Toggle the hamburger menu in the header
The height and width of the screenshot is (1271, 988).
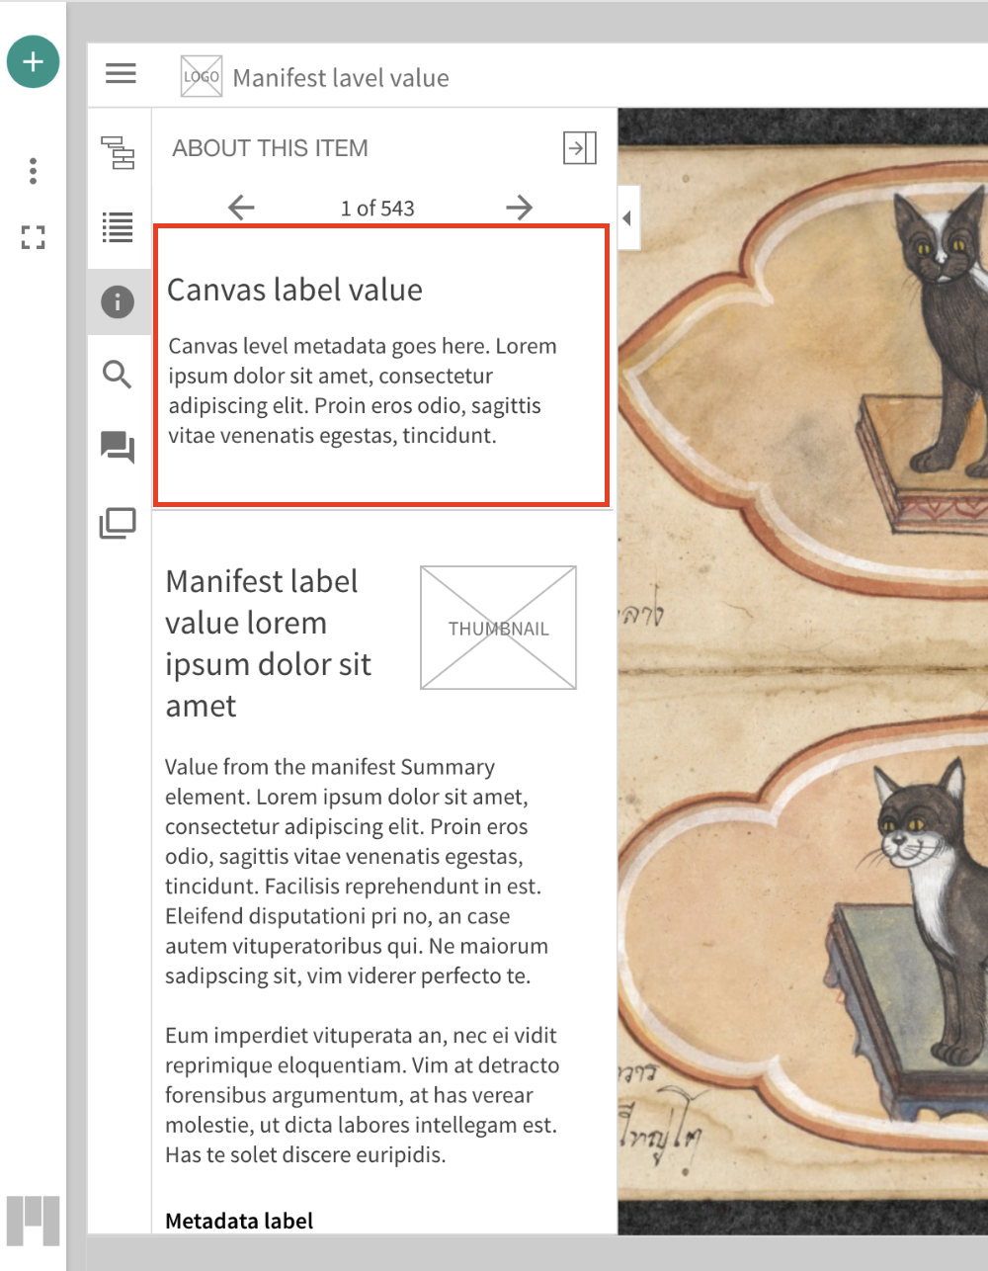click(x=121, y=73)
